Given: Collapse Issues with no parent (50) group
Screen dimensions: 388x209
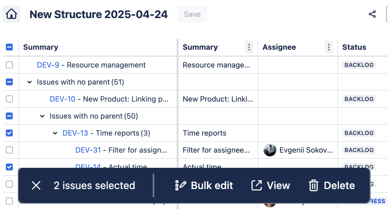Looking at the screenshot, I should point(42,116).
